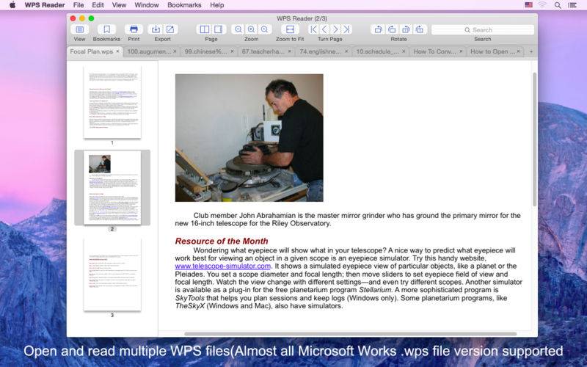The width and height of the screenshot is (587, 367).
Task: Close the Focal Plan.wps tab
Action: [117, 51]
